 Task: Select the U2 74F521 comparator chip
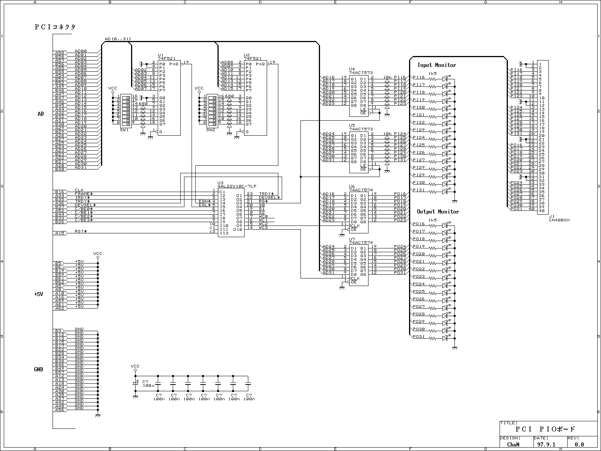click(x=255, y=98)
